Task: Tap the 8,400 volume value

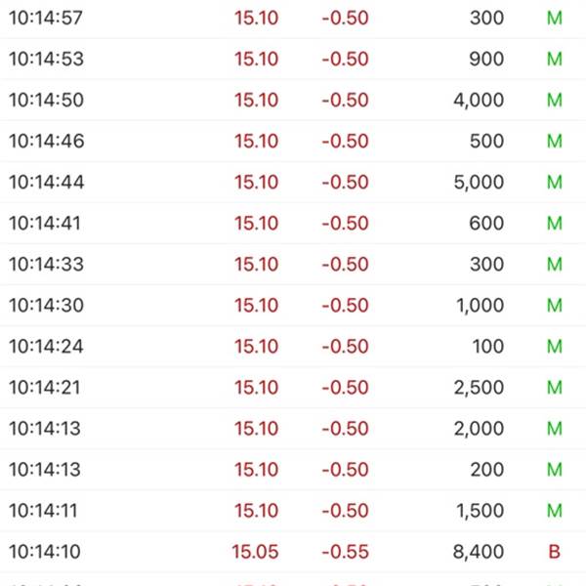Action: tap(479, 552)
